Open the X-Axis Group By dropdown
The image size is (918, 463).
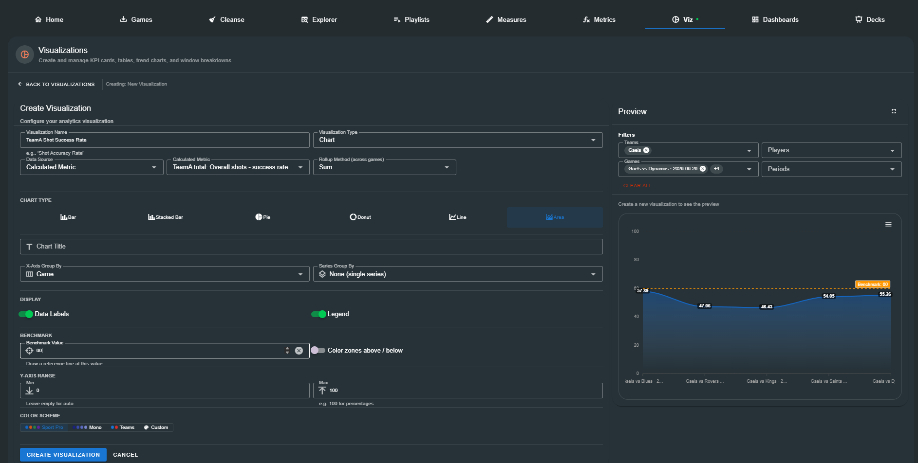click(x=165, y=274)
